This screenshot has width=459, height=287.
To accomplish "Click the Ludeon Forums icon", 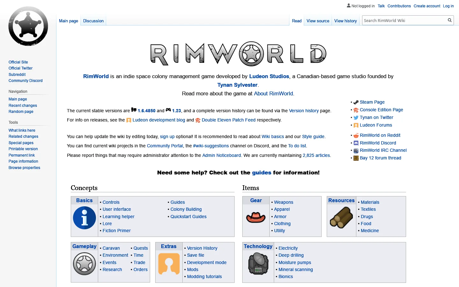I will tap(356, 125).
